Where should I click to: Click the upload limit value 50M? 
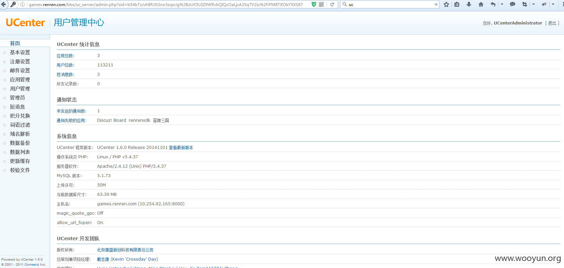tap(102, 185)
